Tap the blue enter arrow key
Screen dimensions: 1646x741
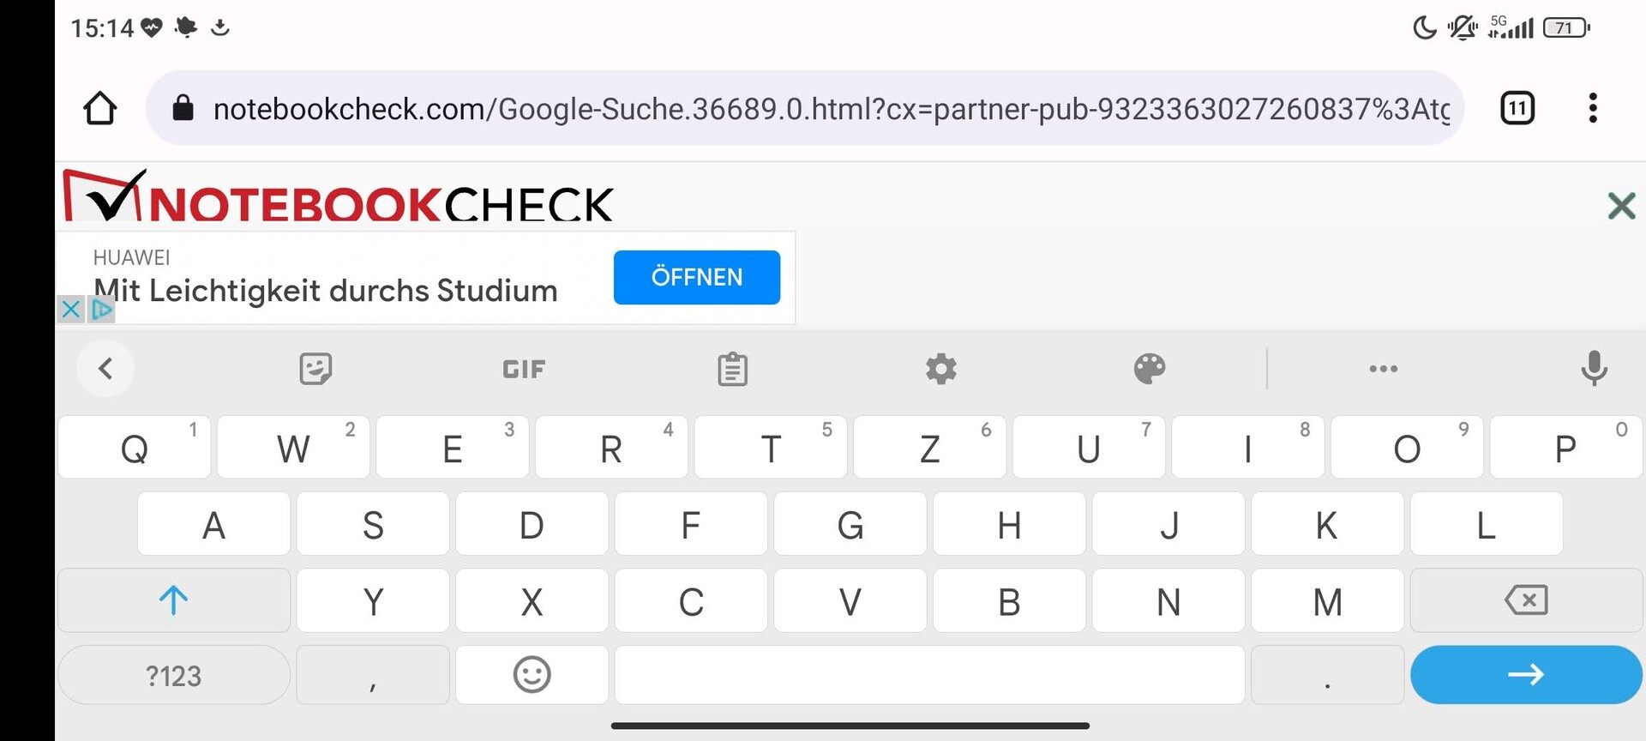[1526, 675]
